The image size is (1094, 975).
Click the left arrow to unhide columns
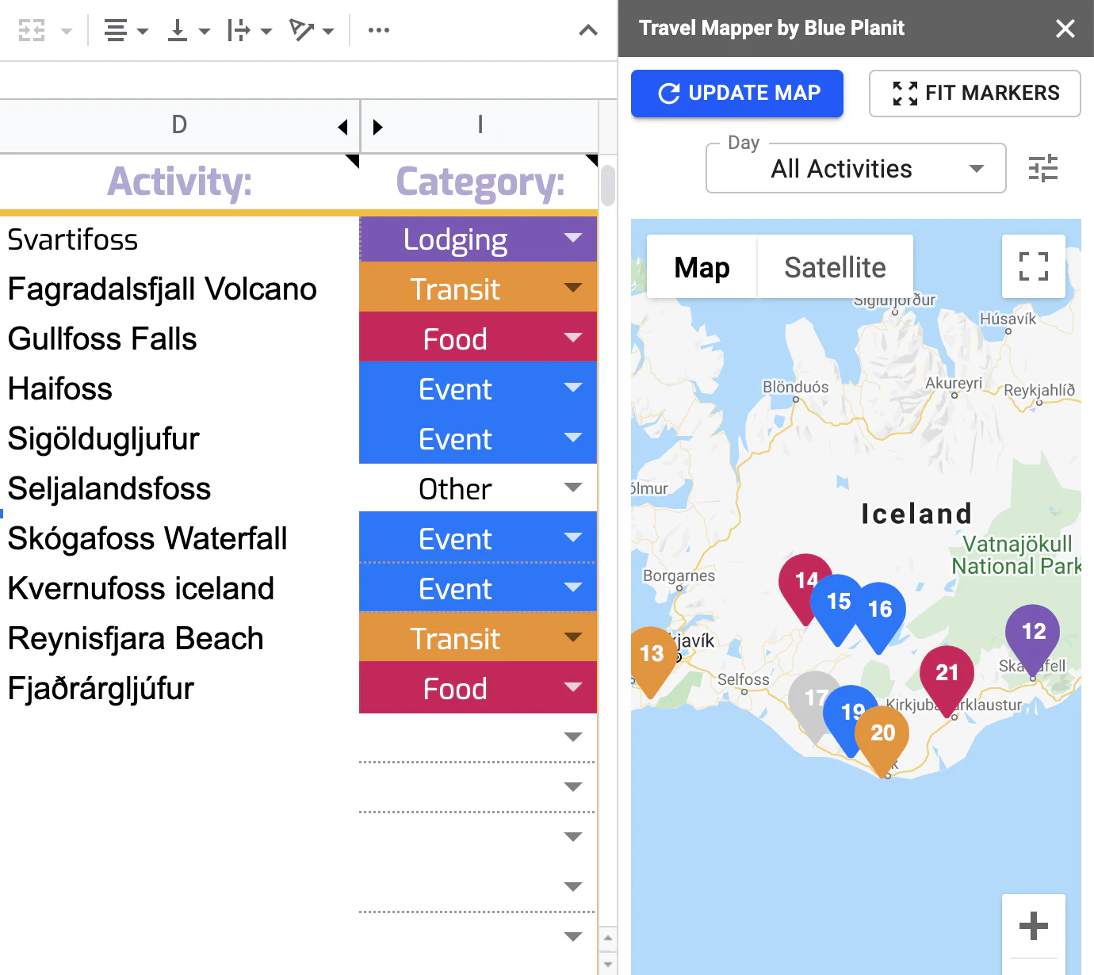(x=343, y=127)
